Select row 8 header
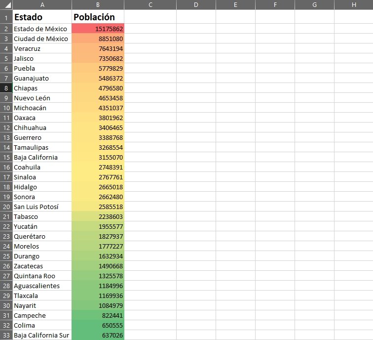The width and height of the screenshot is (373, 340). pos(6,88)
